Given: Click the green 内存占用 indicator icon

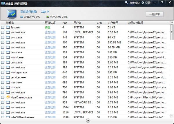Looking at the screenshot, I should tap(48, 17).
